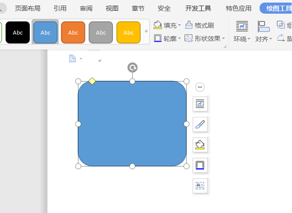Screen dimensions: 292x213
Task: Click the floating shape fill button
Action: click(x=200, y=145)
